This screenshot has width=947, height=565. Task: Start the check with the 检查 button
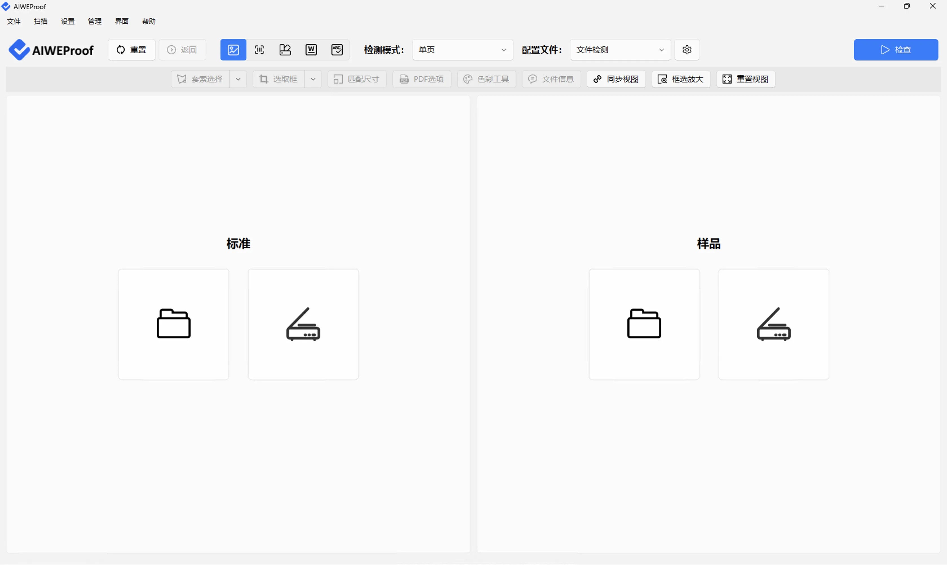[x=896, y=50]
